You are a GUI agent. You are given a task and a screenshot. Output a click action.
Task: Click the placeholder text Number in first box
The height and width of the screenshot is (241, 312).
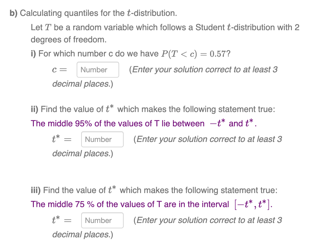coord(94,70)
